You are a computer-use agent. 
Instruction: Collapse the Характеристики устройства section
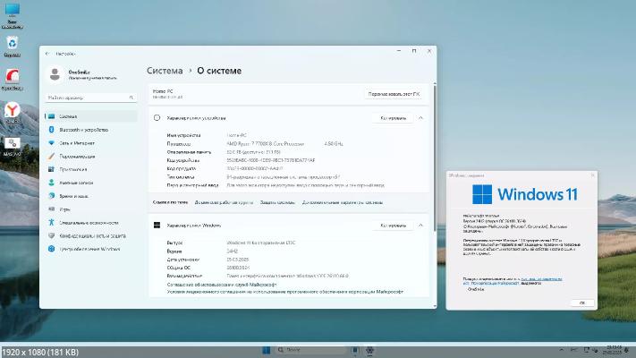point(420,118)
